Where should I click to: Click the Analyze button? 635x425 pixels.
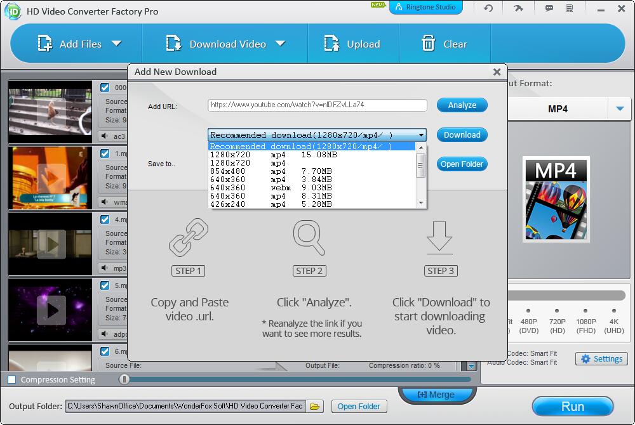tap(462, 105)
